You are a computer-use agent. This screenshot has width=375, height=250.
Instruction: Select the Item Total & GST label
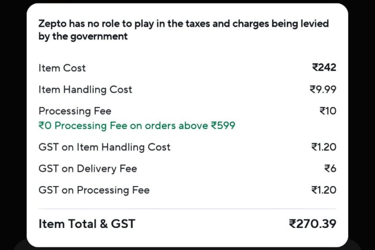(x=87, y=224)
